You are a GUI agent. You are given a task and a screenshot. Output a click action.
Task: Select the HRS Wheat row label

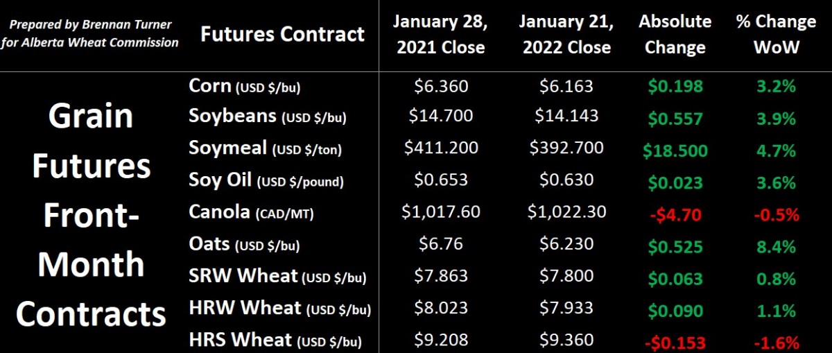275,340
